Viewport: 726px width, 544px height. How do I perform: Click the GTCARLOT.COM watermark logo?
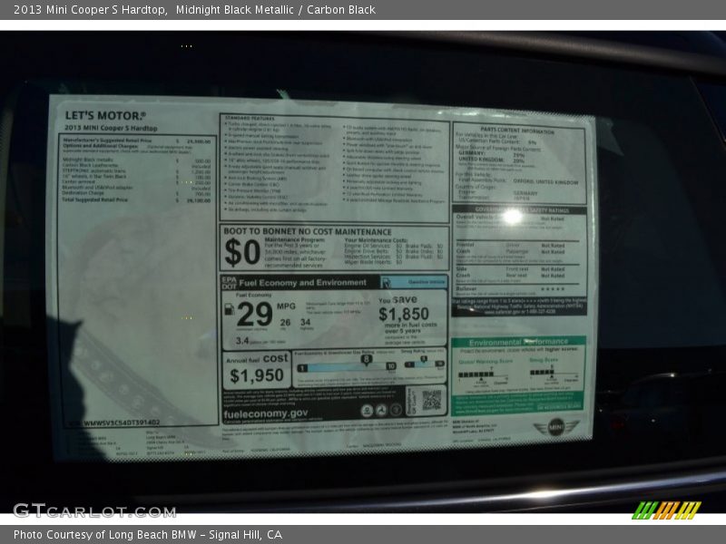pos(93,510)
